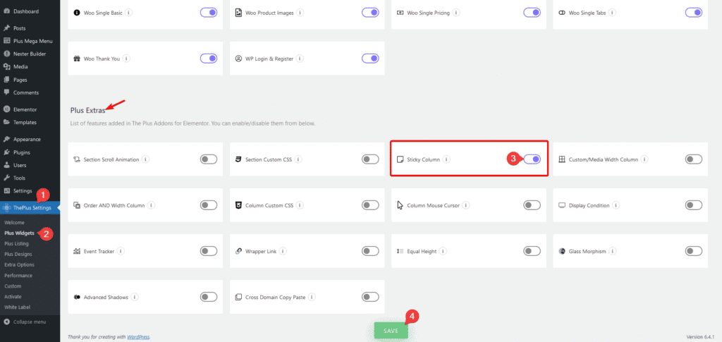Turn off the WP Login & Register toggle

(370, 59)
